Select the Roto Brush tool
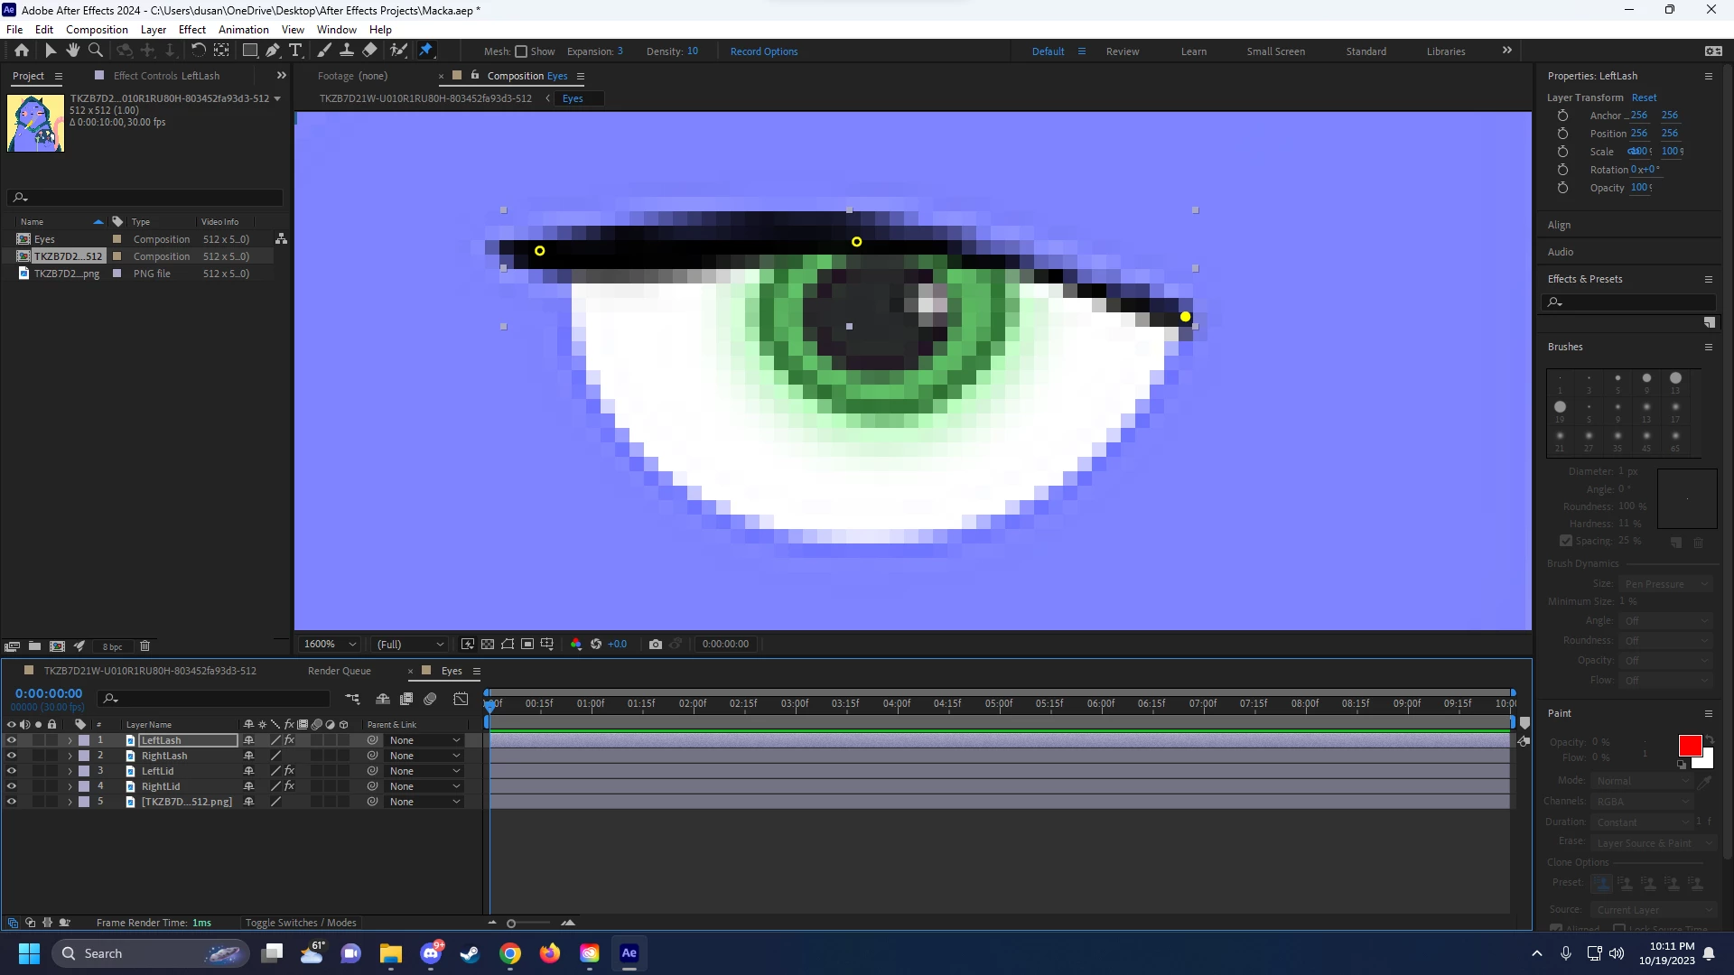Viewport: 1734px width, 975px height. (x=398, y=51)
